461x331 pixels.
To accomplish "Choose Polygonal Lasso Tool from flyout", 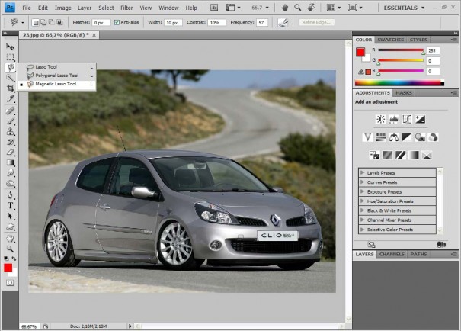I will coord(56,76).
